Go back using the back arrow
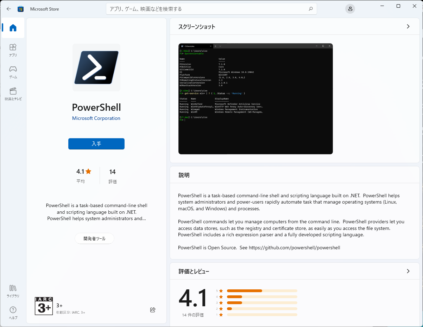 tap(9, 9)
